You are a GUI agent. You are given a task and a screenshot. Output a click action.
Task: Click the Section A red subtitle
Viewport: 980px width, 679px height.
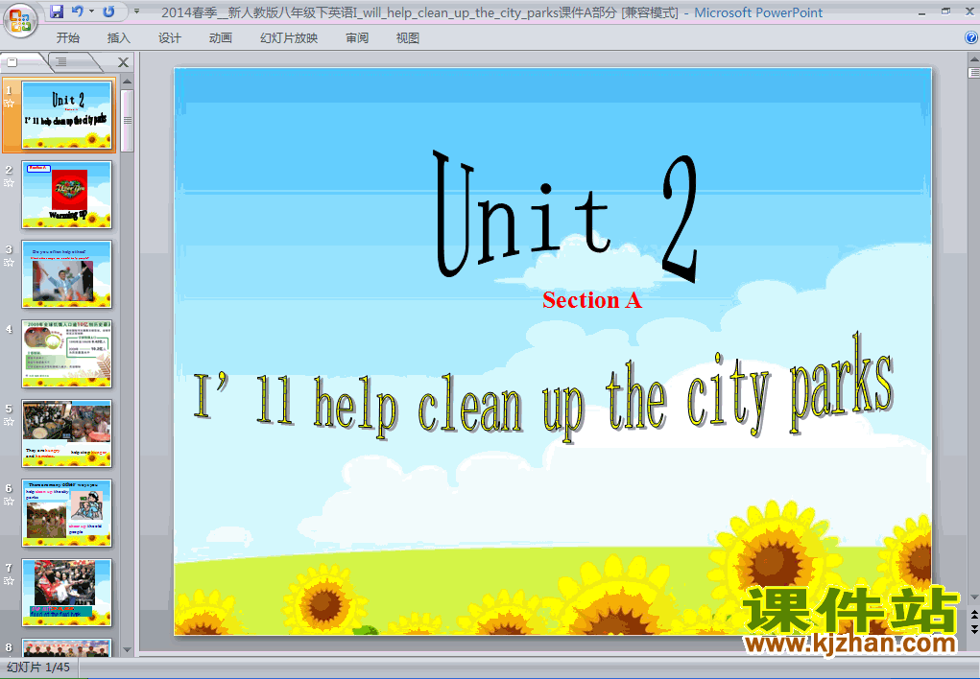click(x=592, y=300)
